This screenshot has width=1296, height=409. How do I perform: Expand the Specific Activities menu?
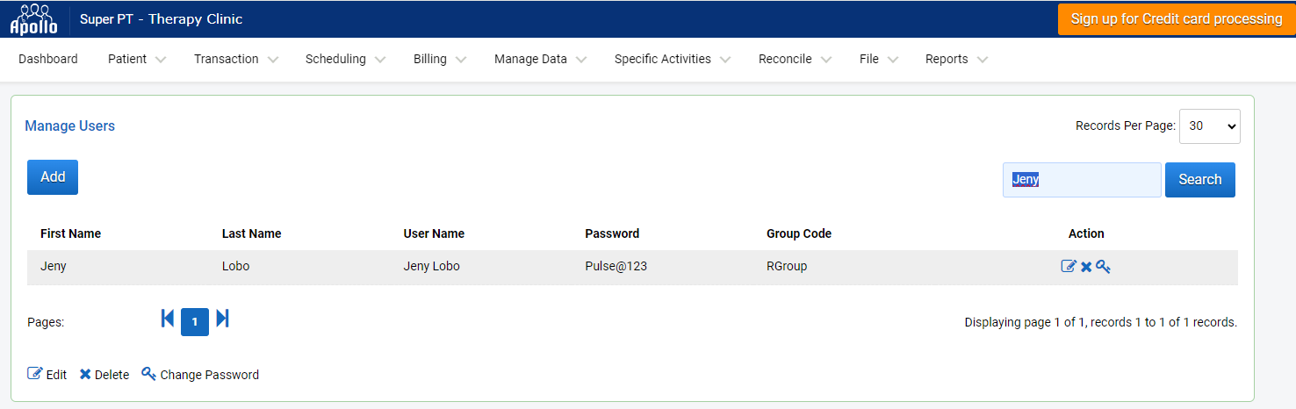pos(672,59)
